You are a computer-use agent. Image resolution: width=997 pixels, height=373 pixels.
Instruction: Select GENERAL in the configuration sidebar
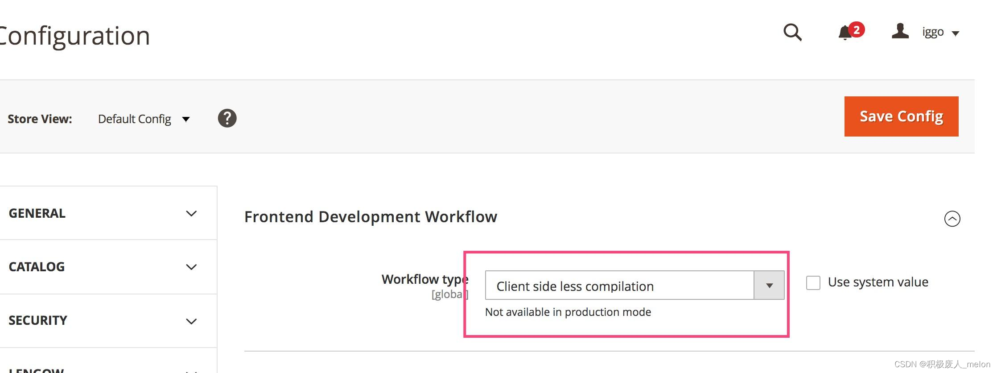click(37, 213)
